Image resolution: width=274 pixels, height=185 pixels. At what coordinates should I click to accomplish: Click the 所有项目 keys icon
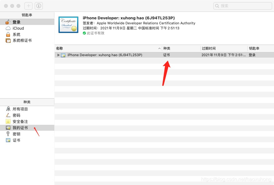click(8, 109)
